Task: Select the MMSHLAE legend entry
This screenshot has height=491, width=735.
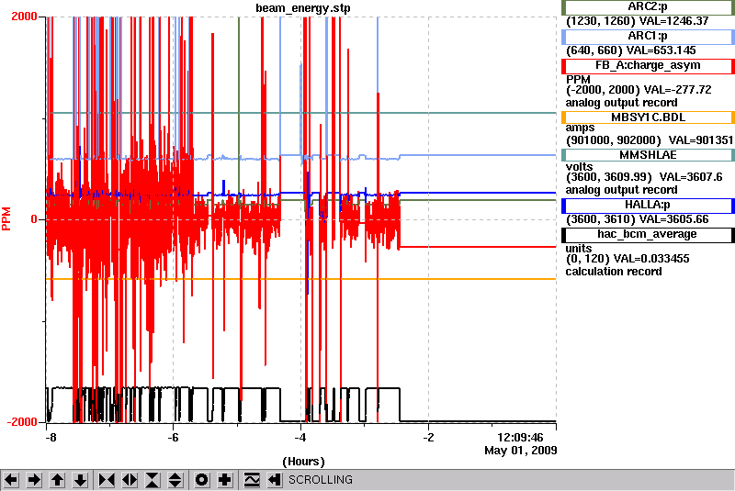Action: tap(648, 155)
